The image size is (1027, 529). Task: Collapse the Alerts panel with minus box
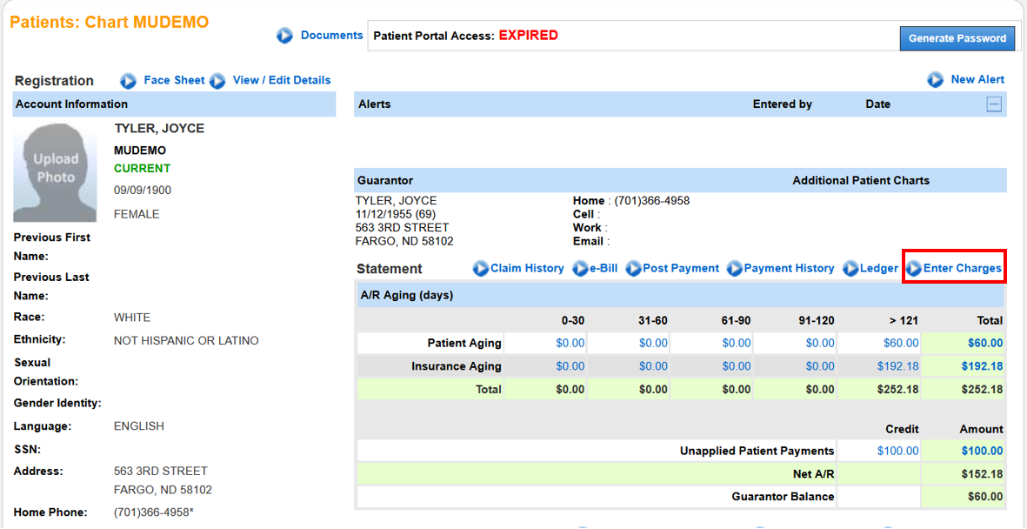[994, 104]
